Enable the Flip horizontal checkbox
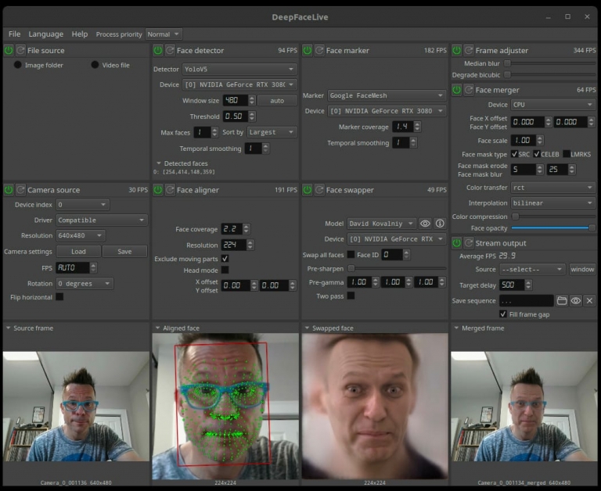Viewport: 601px width, 491px height. click(x=59, y=297)
